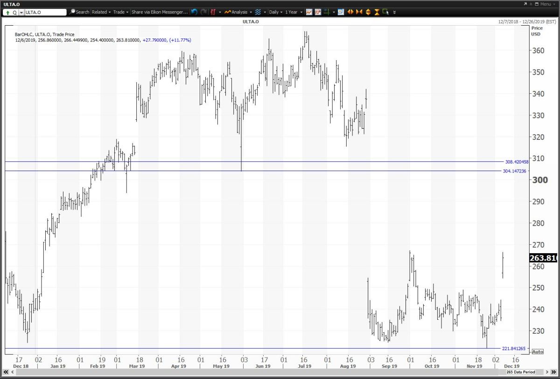
Task: Click the pop-out arrow icon in title bar
Action: [525, 4]
